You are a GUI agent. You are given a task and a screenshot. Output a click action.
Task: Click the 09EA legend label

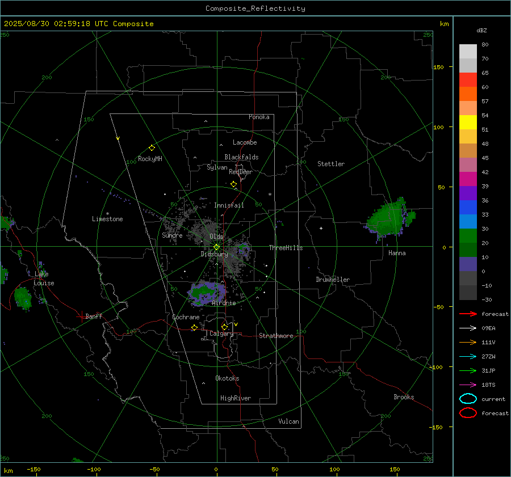pyautogui.click(x=488, y=328)
